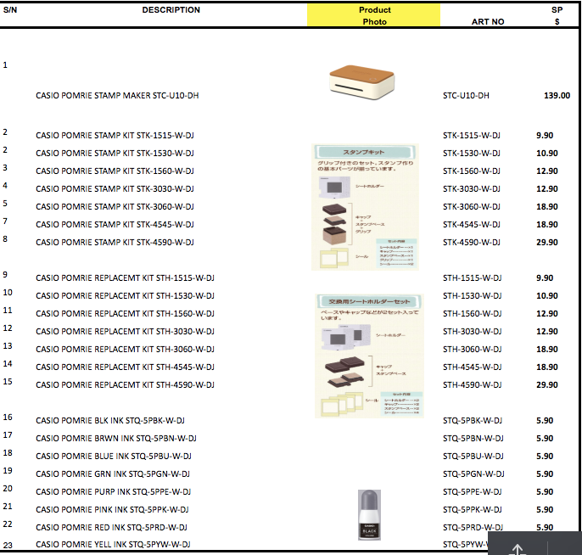
Task: Click art number cell STH-1515-W-DJ
Action: tap(472, 277)
